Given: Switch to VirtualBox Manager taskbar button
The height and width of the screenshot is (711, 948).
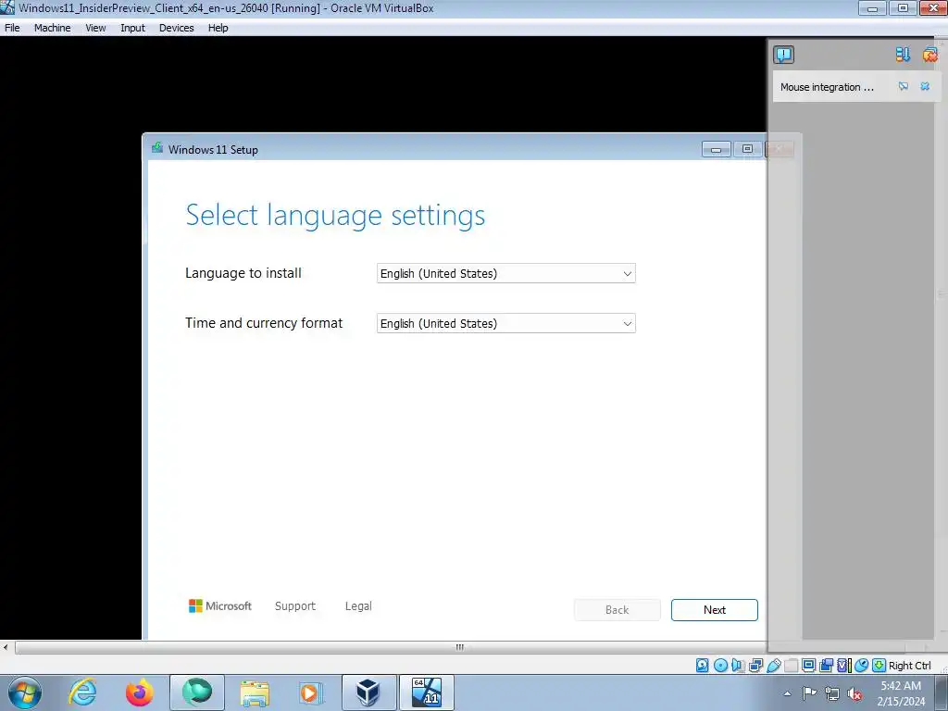Looking at the screenshot, I should pos(368,692).
